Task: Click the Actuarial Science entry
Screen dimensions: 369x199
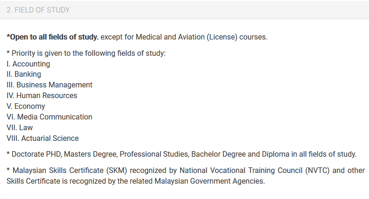Action: (42, 138)
